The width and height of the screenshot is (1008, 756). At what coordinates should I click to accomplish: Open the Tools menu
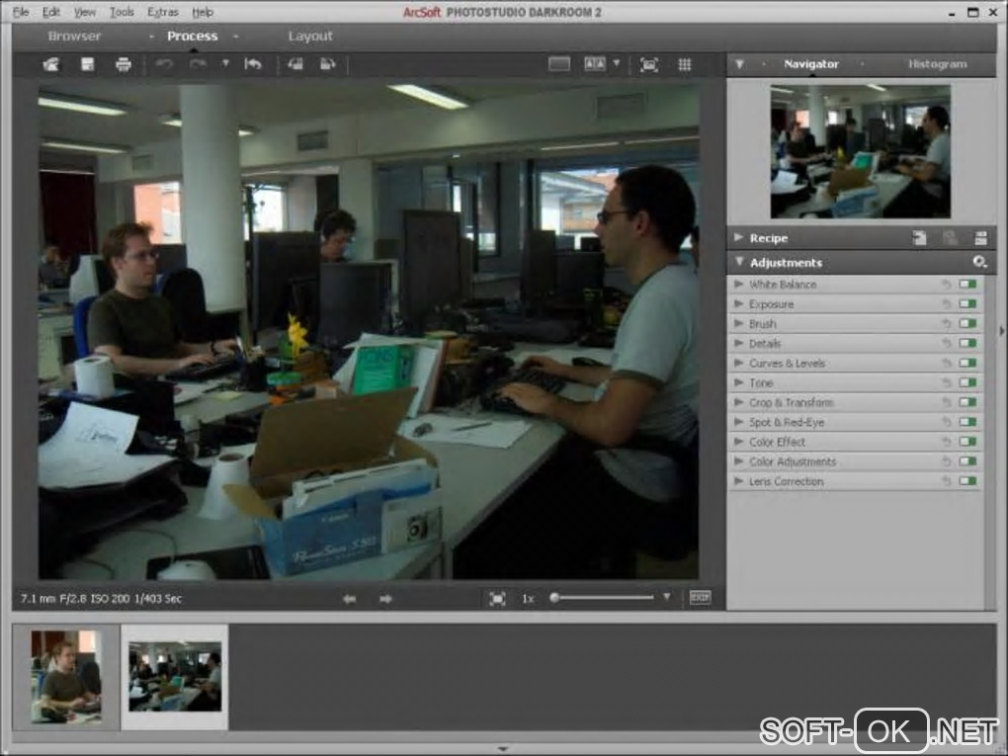[x=122, y=12]
